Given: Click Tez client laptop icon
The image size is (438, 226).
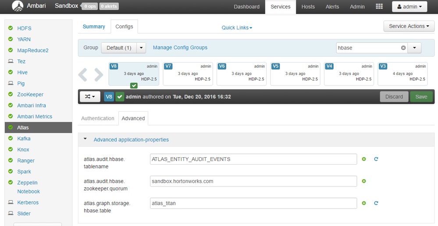Looking at the screenshot, I should 11,61.
